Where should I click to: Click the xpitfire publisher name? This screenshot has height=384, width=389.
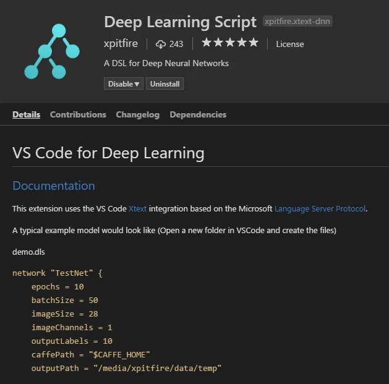pyautogui.click(x=121, y=44)
